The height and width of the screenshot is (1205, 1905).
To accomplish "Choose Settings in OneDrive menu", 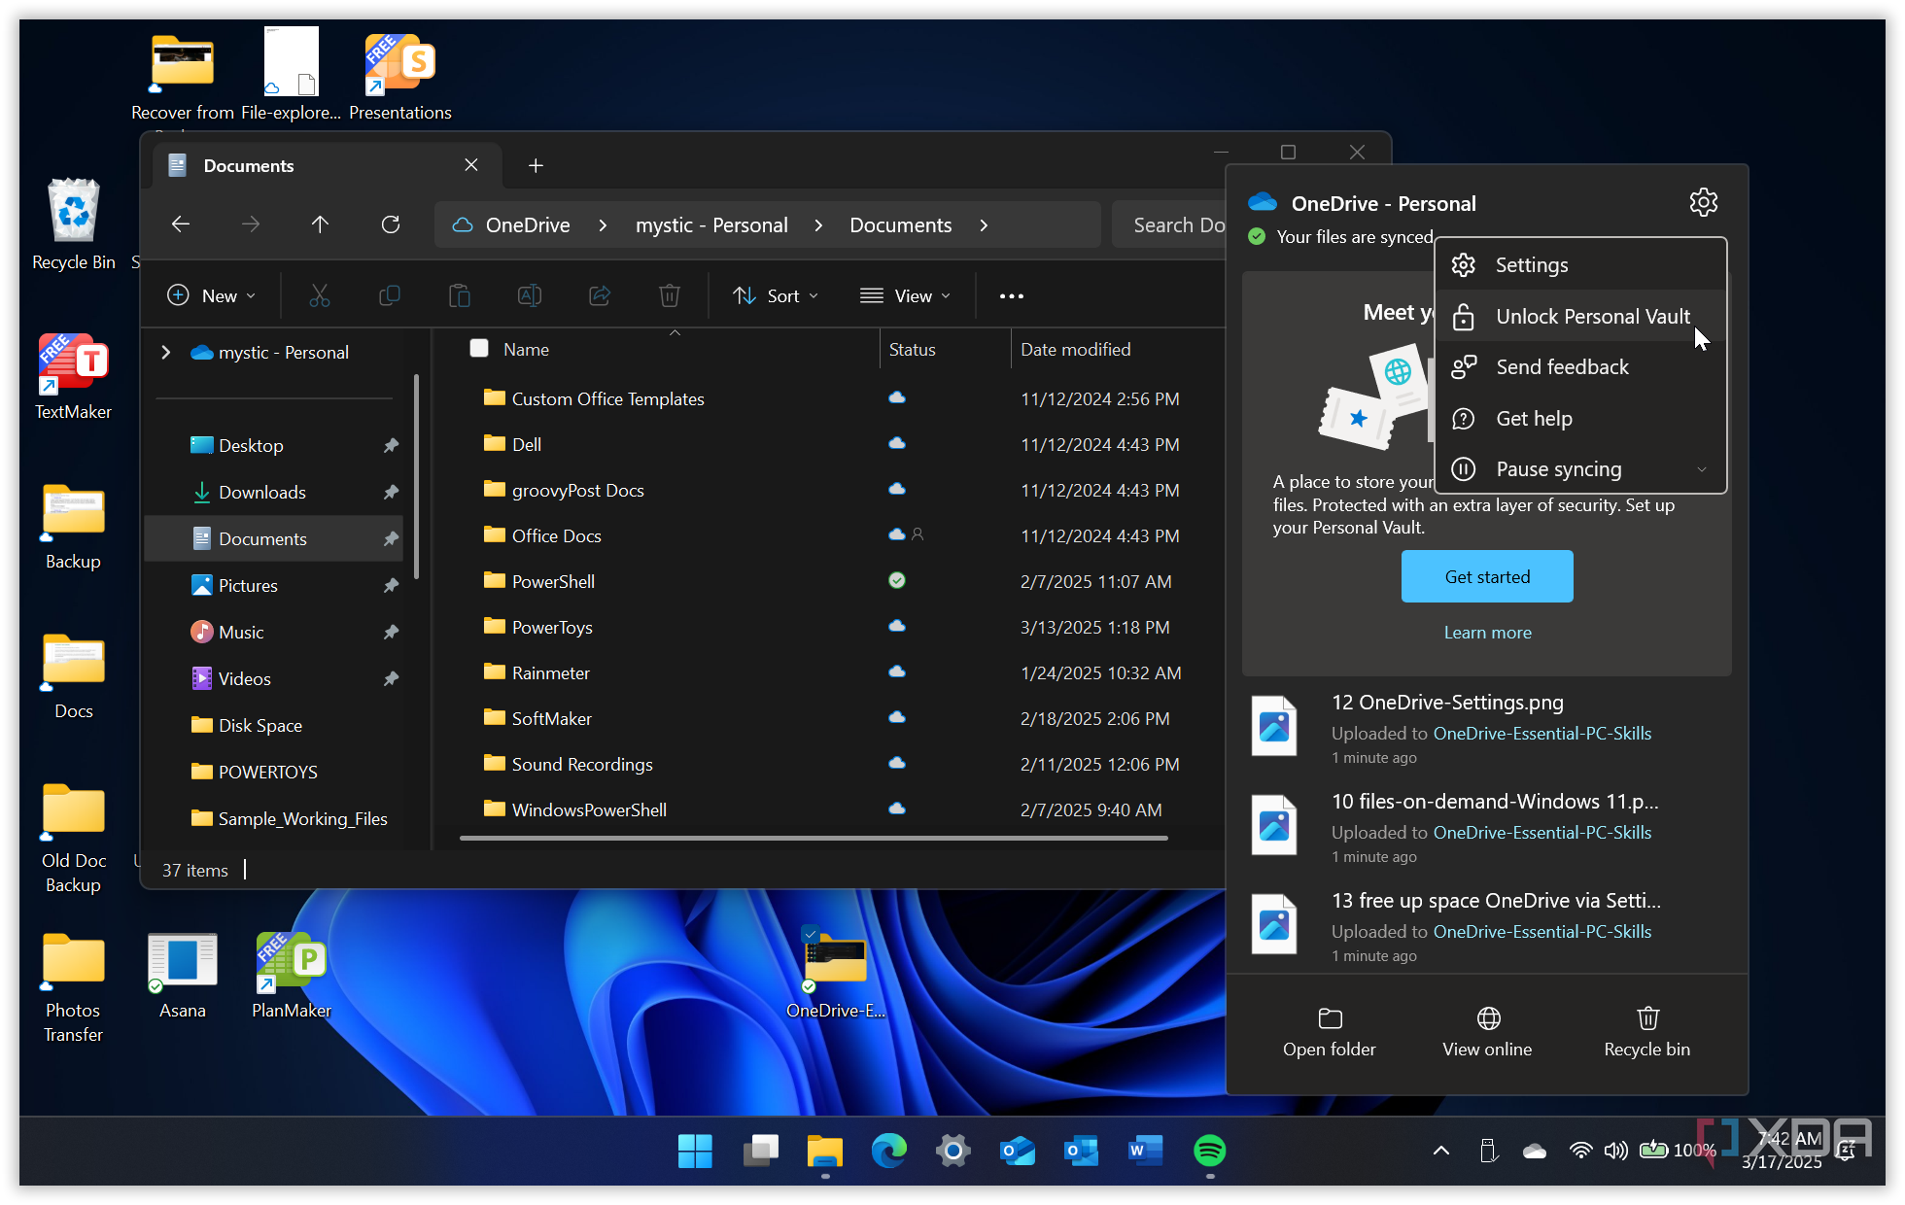I will 1580,264.
